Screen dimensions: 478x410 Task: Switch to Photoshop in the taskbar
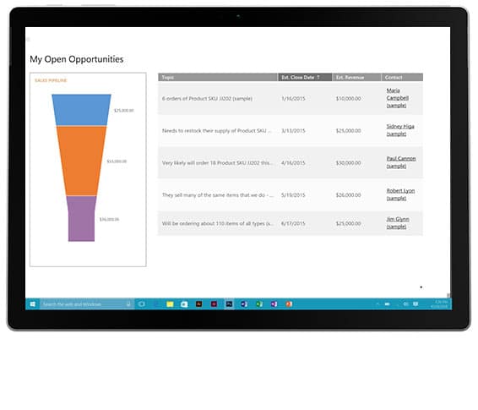[x=229, y=304]
